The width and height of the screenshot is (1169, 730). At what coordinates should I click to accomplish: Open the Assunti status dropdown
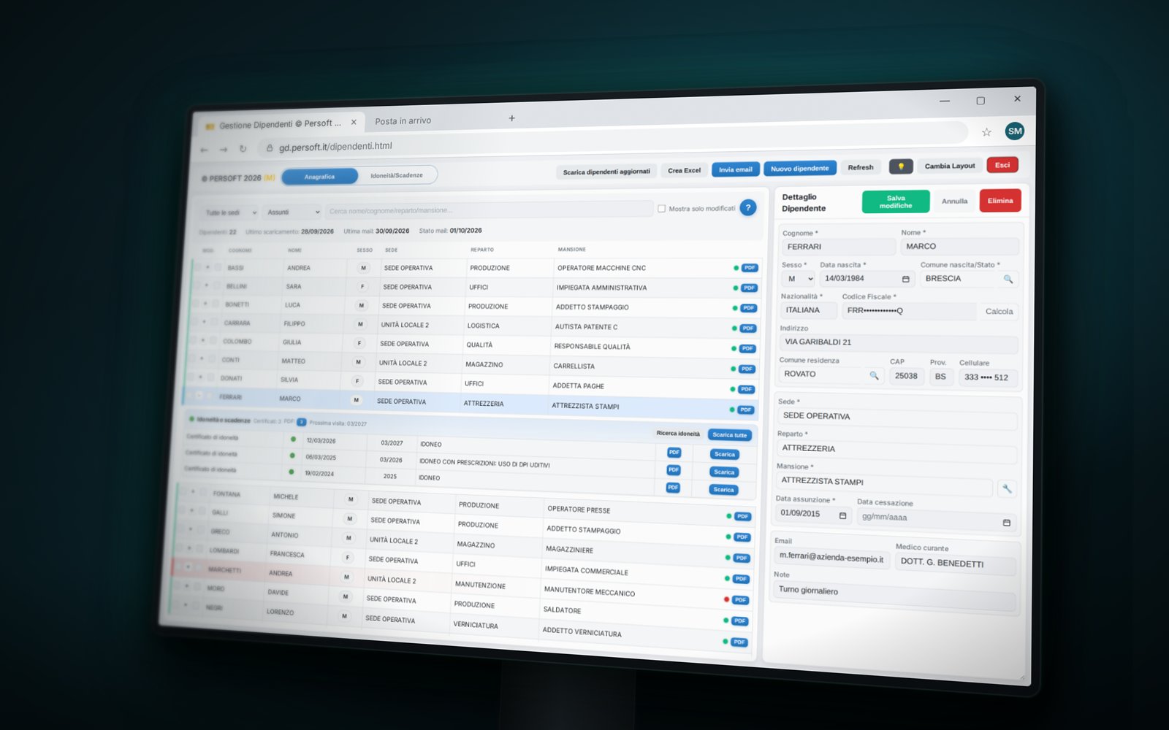(292, 212)
